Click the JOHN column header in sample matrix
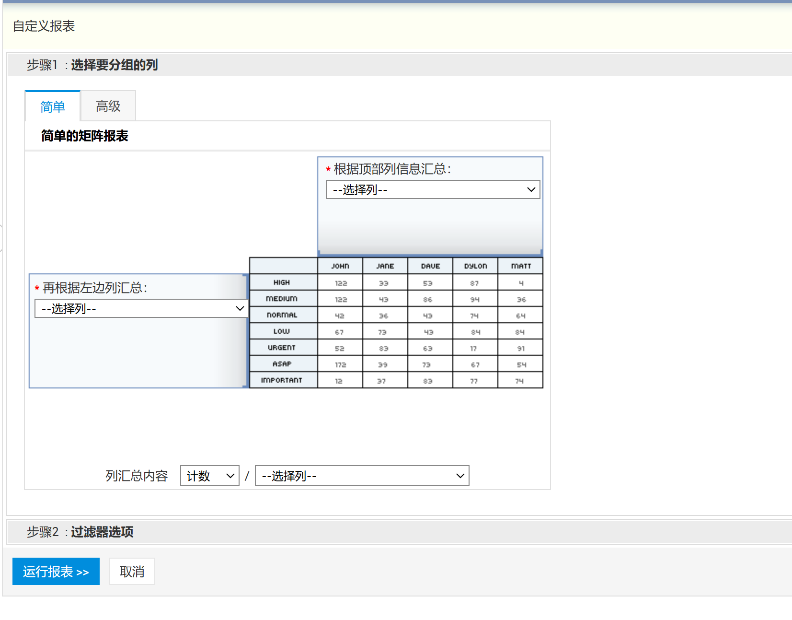This screenshot has height=620, width=792. pyautogui.click(x=340, y=266)
